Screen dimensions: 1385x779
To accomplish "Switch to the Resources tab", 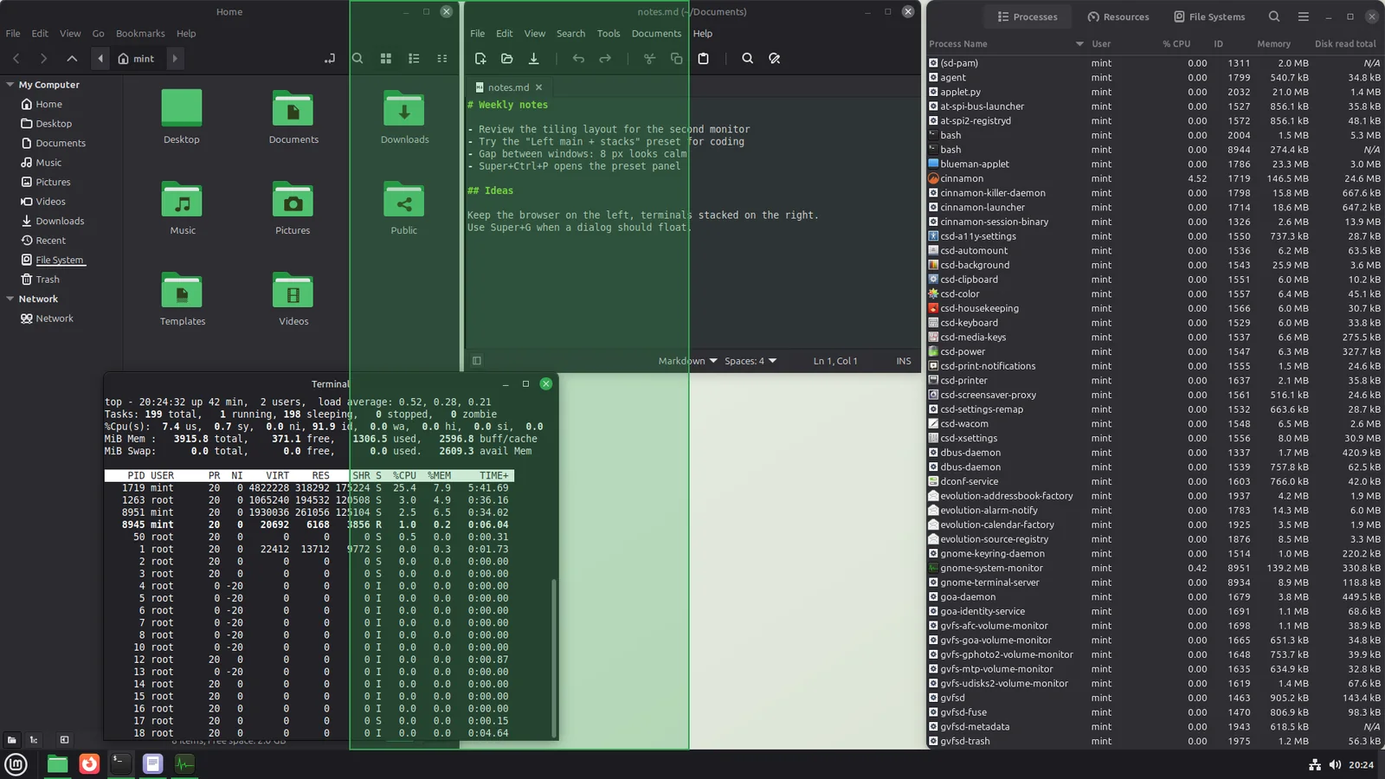I will 1118,16.
